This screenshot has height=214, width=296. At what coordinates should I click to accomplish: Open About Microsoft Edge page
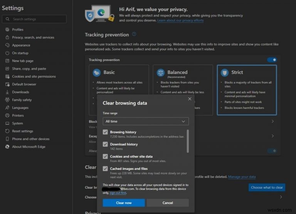(29, 147)
